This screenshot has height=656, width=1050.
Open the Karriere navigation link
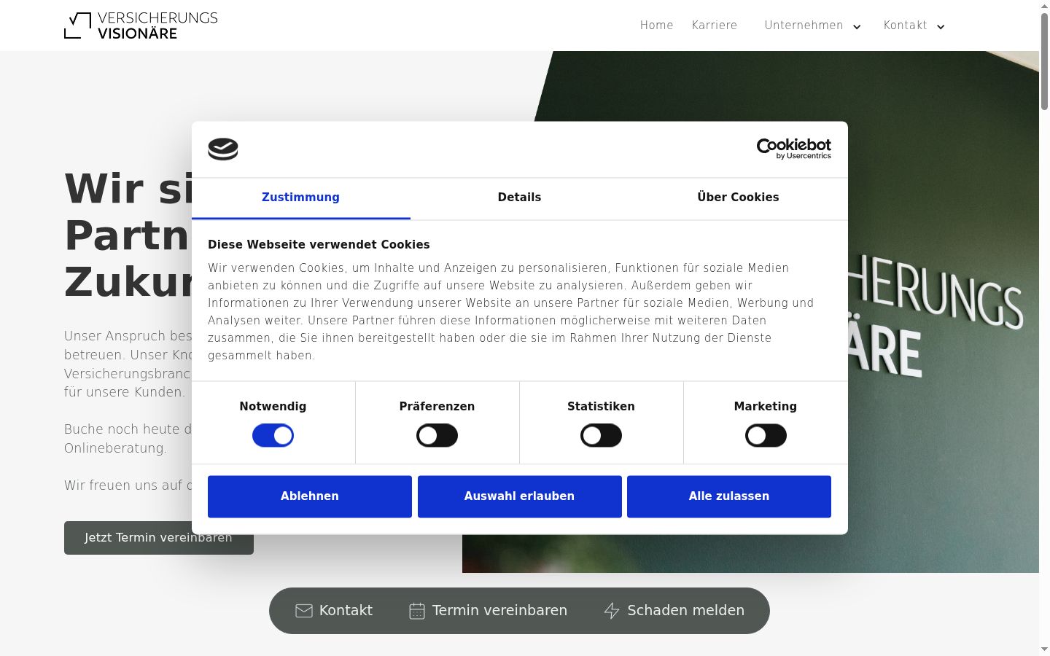point(715,26)
